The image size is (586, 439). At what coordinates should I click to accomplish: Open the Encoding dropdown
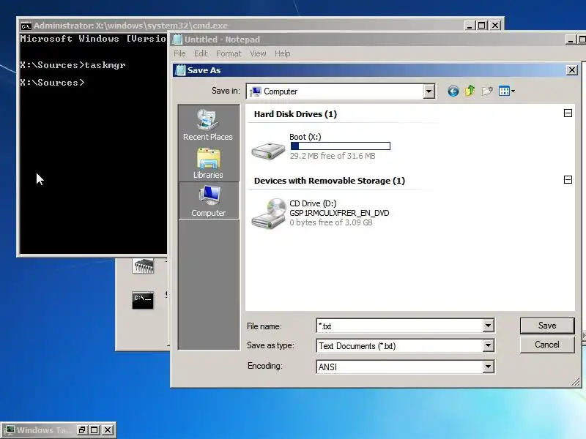(x=488, y=367)
